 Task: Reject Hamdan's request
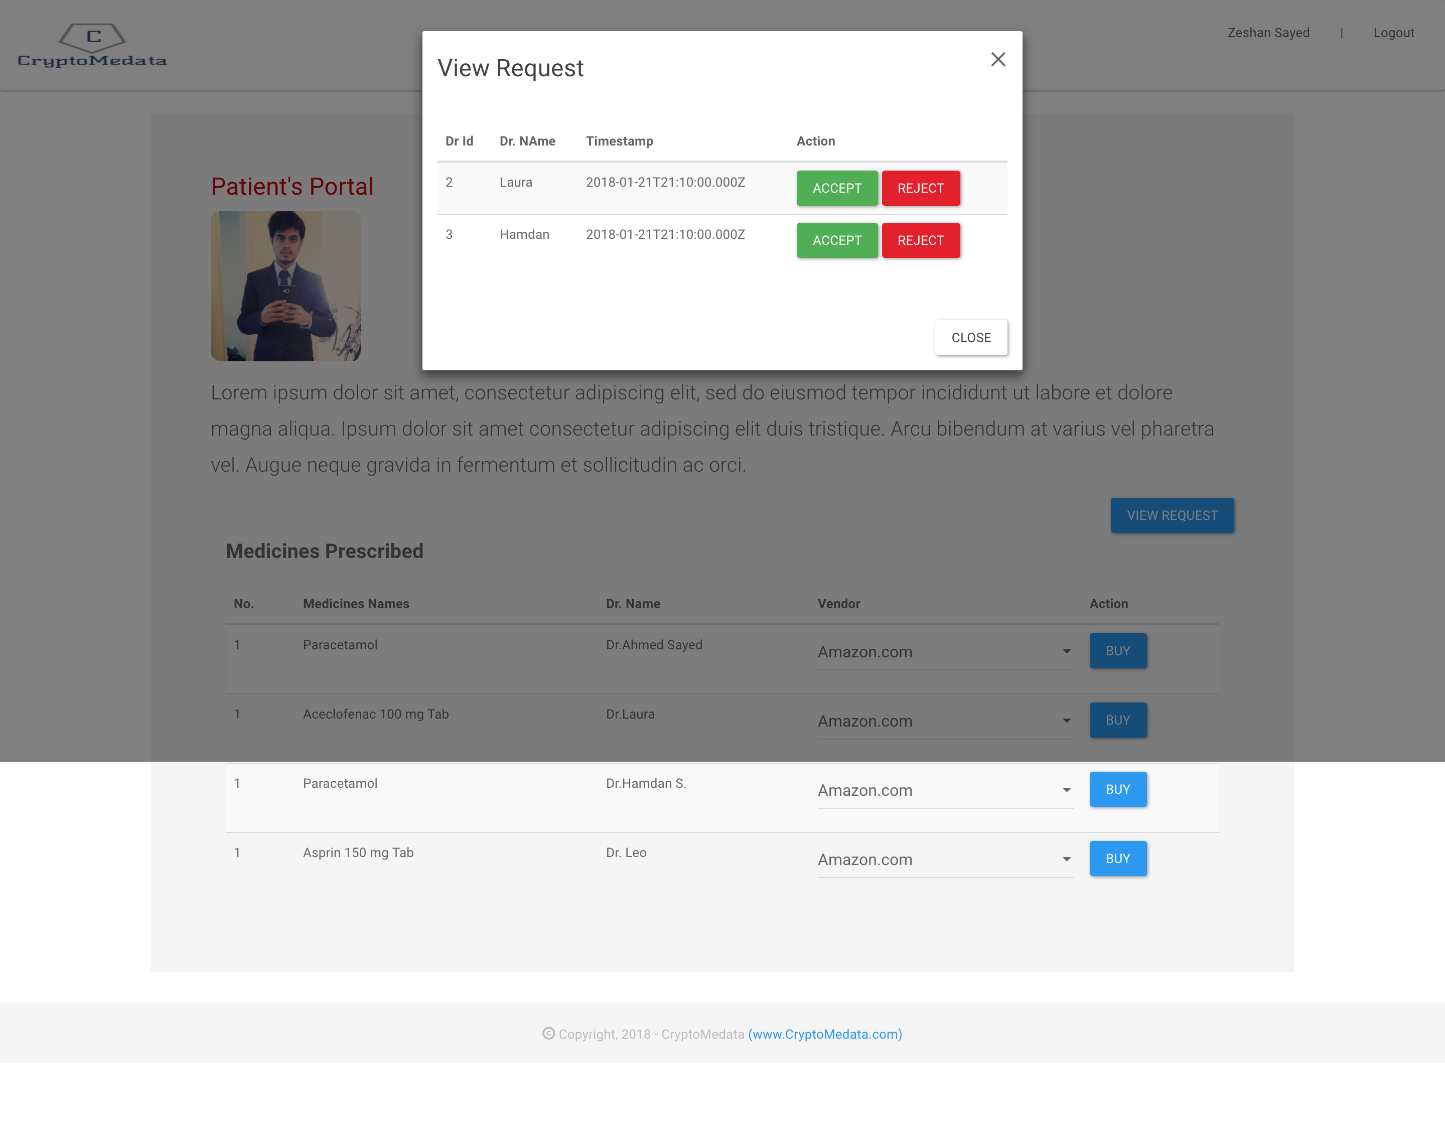[x=920, y=240]
